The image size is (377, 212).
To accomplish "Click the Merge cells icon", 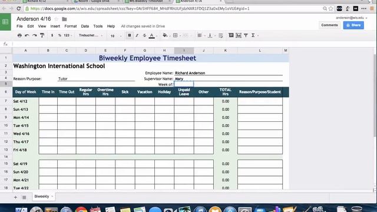I will (x=185, y=35).
